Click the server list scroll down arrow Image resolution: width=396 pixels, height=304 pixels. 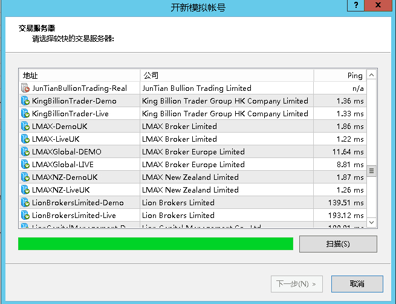click(x=371, y=222)
